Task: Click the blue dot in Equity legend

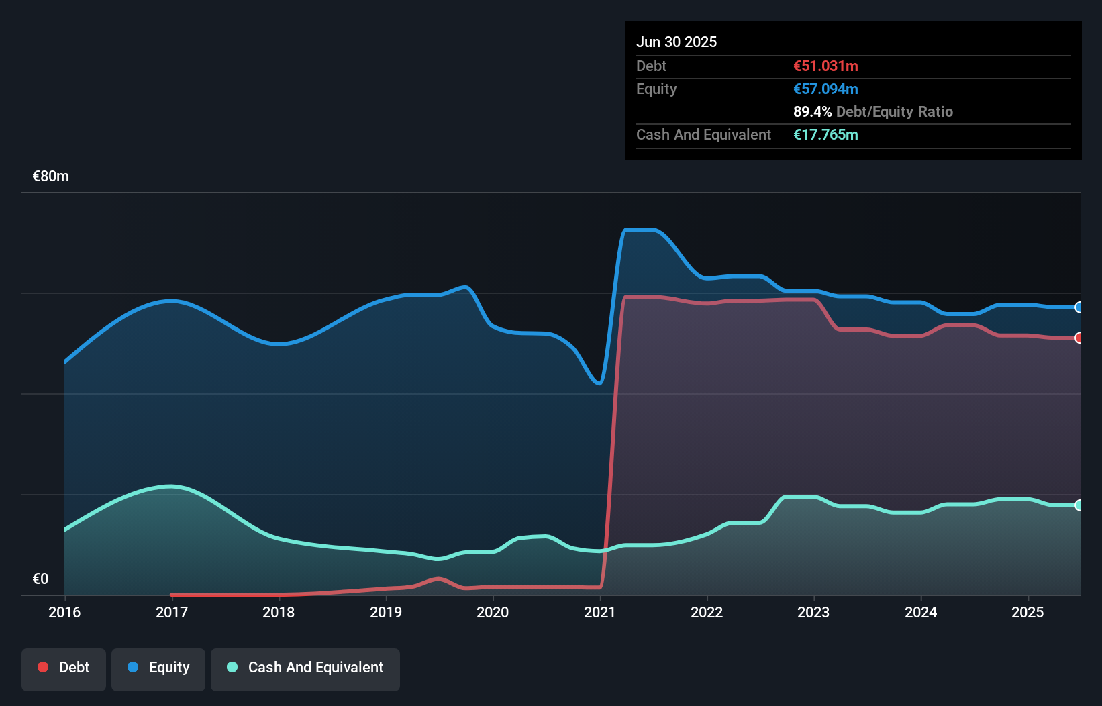Action: point(133,667)
